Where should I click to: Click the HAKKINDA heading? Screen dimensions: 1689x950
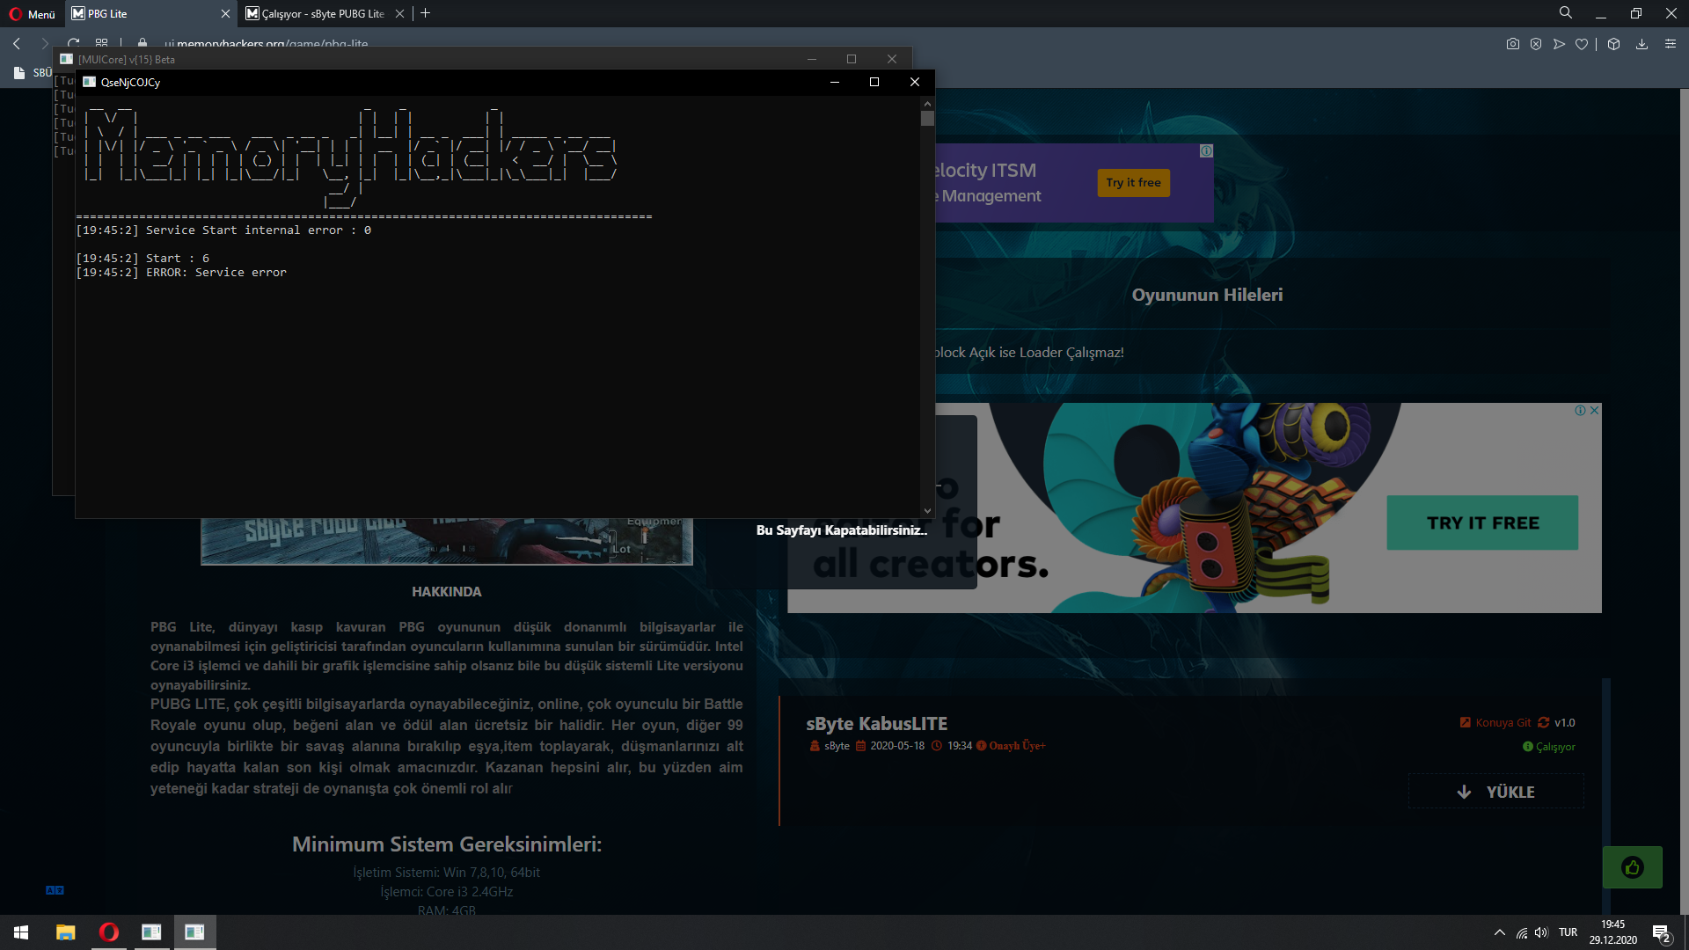coord(447,592)
